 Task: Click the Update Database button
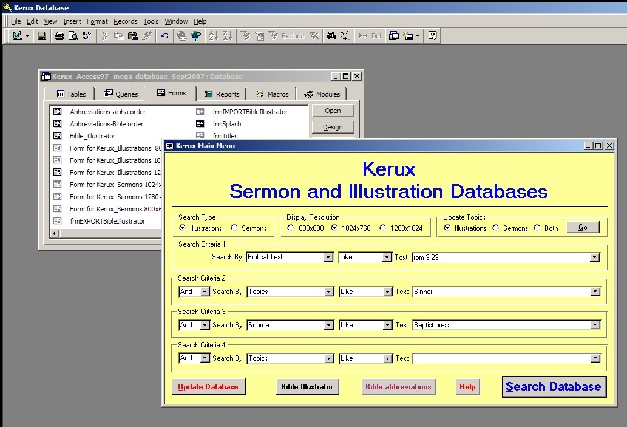click(x=208, y=386)
